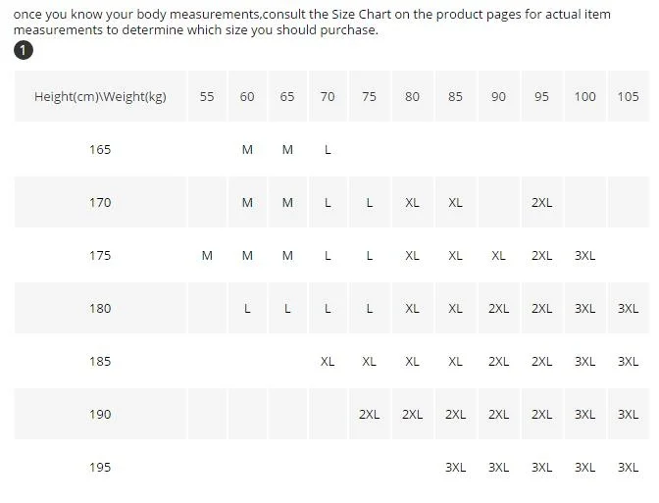Click 3XL in 195 row under 85 column

(x=455, y=467)
